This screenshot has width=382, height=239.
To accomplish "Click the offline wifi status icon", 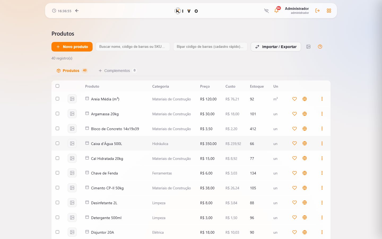I will pos(266,11).
